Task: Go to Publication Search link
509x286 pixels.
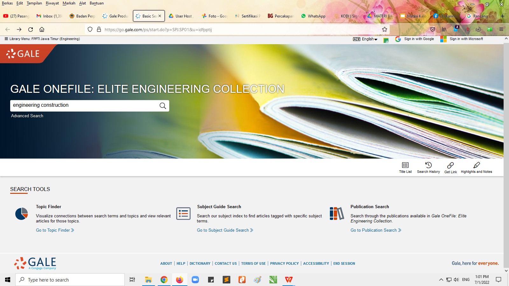Action: (x=376, y=230)
